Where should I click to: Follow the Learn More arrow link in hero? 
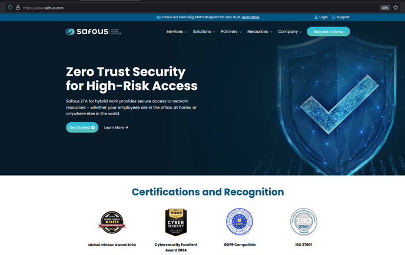pyautogui.click(x=116, y=127)
